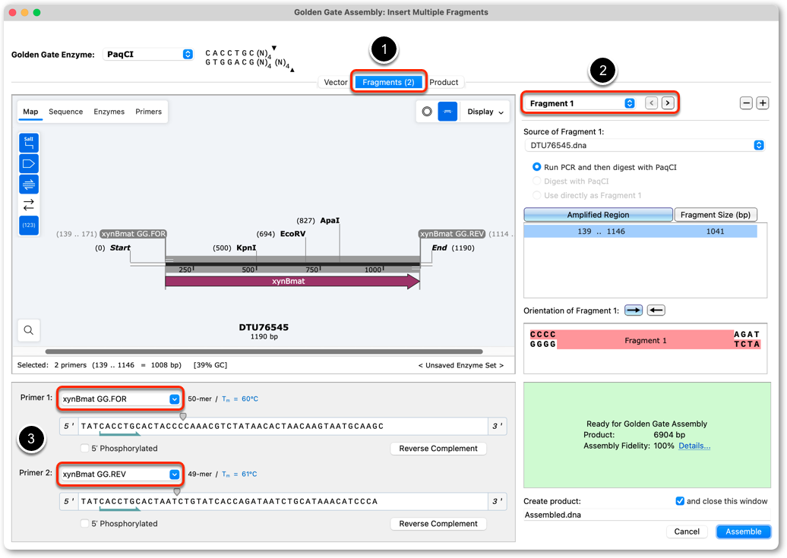Select Use directly as Fragment 1 option
787x558 pixels.
point(536,194)
